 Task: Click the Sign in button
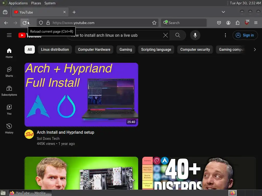pos(245,35)
